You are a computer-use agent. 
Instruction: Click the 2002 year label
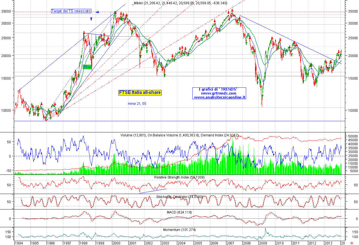tap(149, 243)
